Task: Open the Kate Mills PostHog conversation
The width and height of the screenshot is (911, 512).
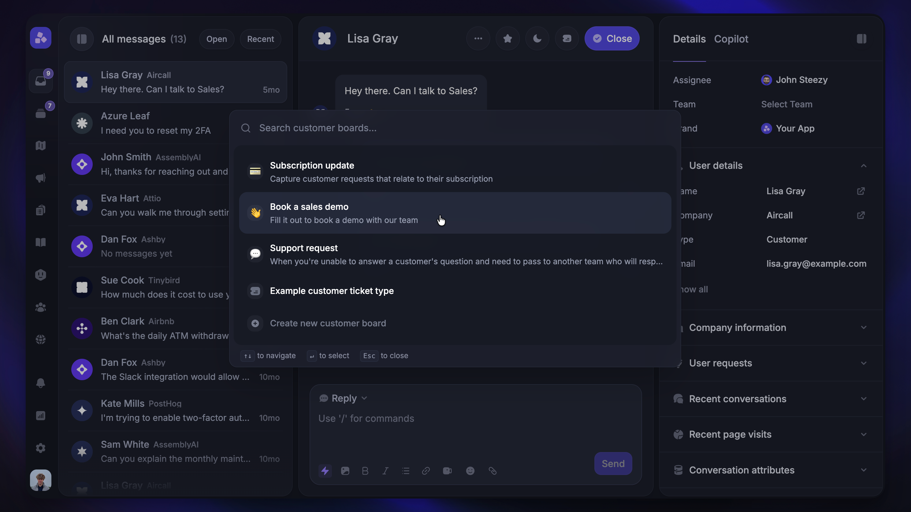Action: (x=175, y=410)
